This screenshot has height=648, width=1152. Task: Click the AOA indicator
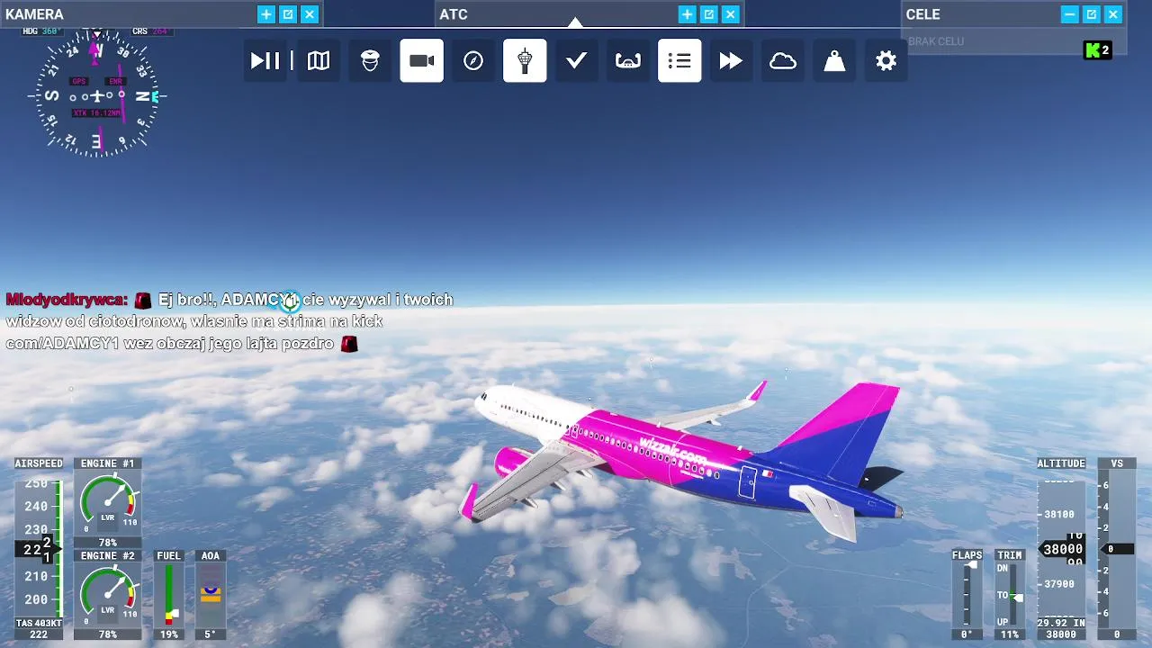211,595
